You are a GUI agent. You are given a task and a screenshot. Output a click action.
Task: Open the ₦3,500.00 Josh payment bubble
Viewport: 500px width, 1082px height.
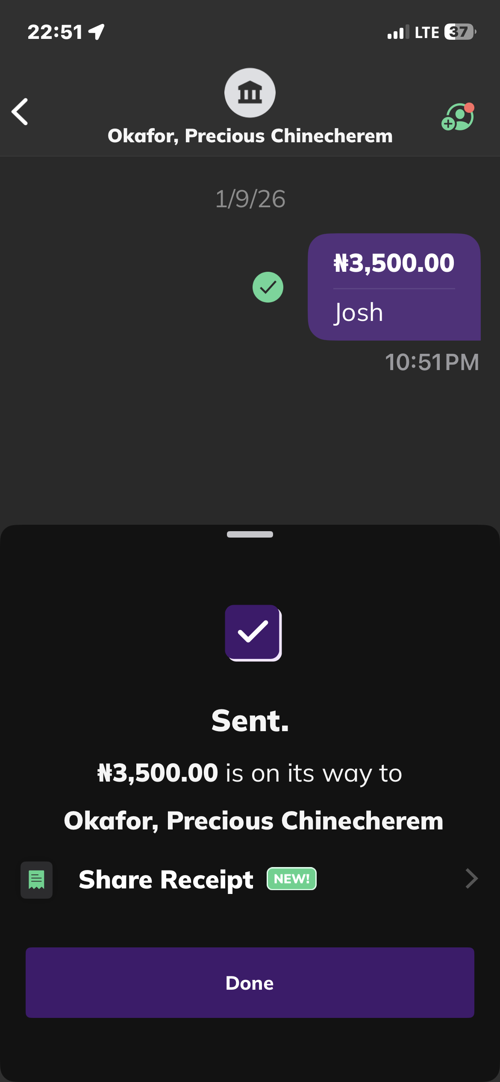394,287
